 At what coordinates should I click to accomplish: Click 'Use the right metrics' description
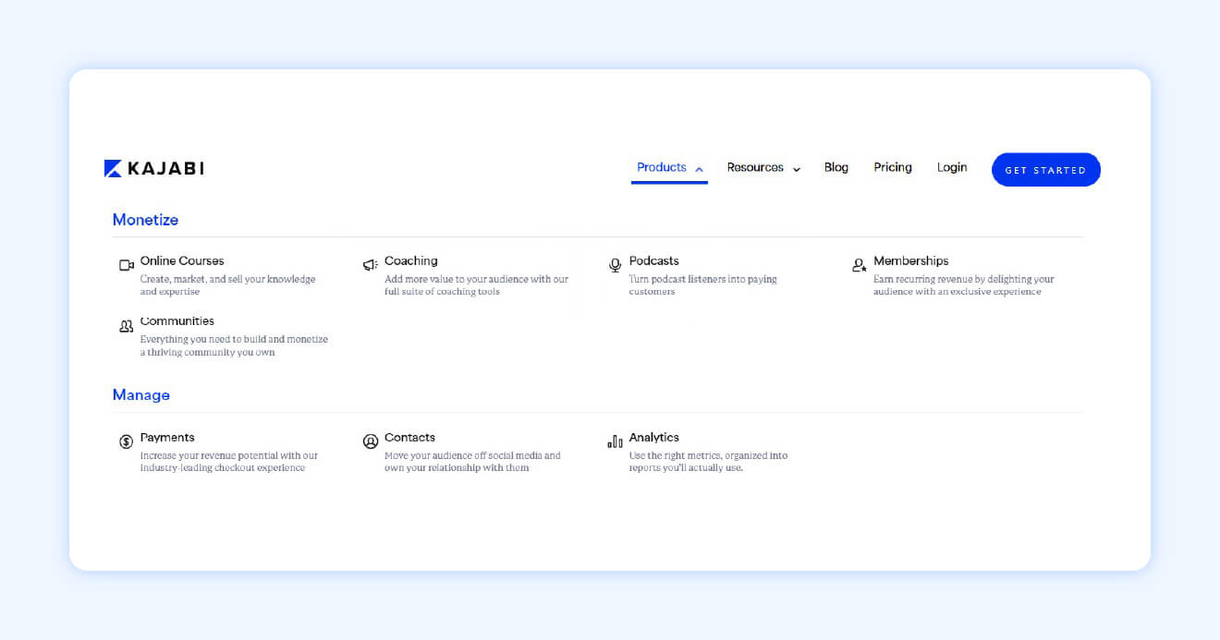(x=709, y=462)
